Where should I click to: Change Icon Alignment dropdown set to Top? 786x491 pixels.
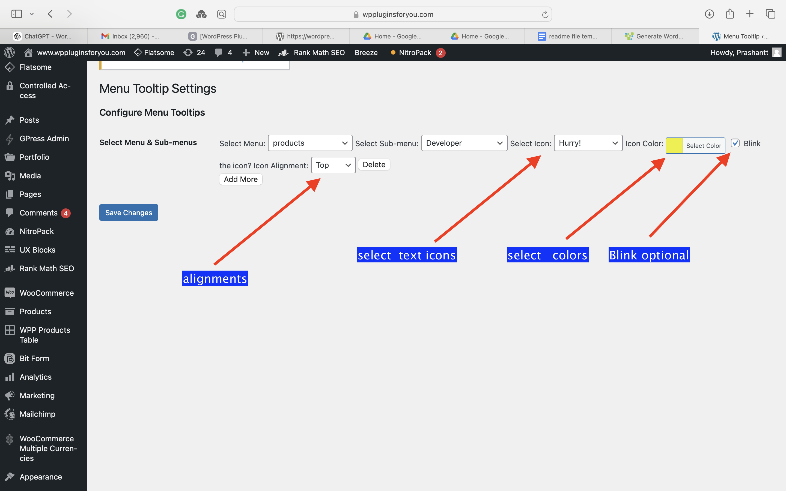point(333,165)
